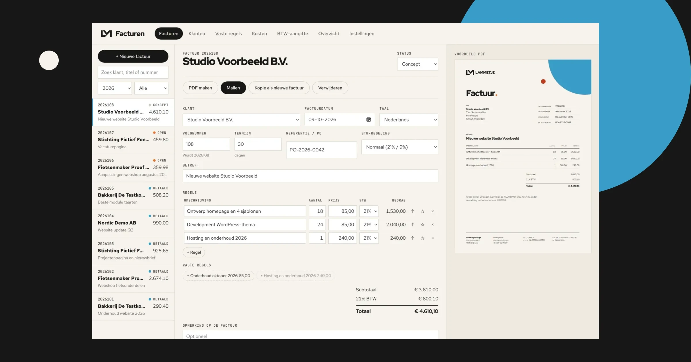Click Kopie als nieuwe factuur
The image size is (691, 362).
[279, 88]
